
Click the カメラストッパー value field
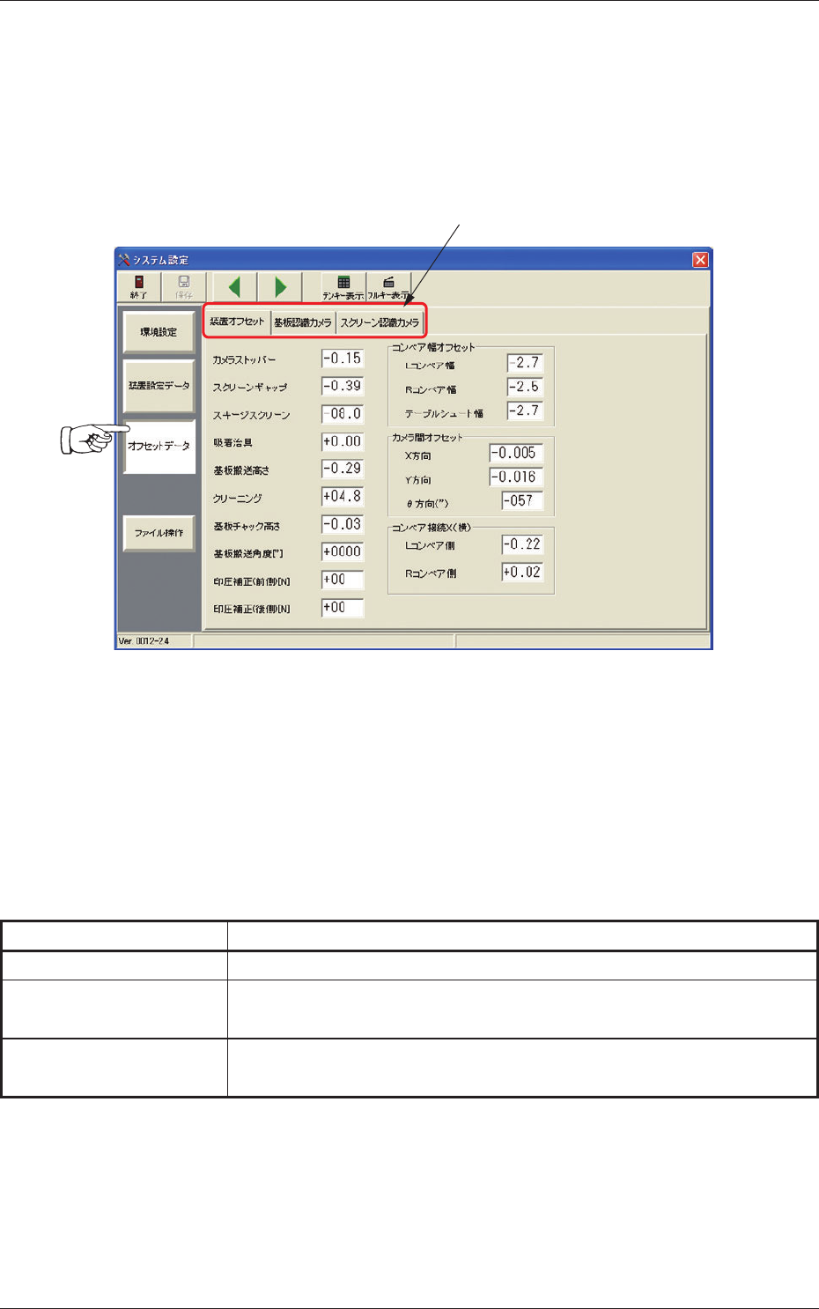(343, 359)
